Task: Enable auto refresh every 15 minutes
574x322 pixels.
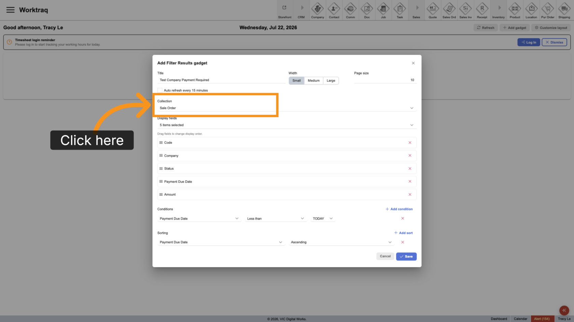Action: coord(160,90)
